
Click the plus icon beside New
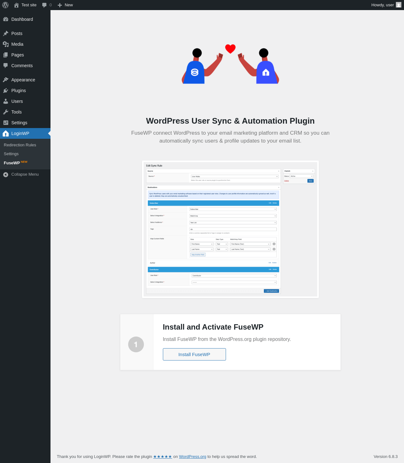(x=60, y=5)
